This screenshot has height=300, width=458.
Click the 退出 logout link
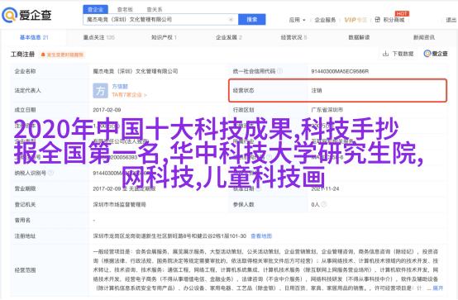451,20
